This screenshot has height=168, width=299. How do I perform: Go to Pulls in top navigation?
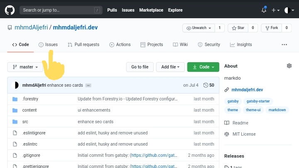[112, 10]
